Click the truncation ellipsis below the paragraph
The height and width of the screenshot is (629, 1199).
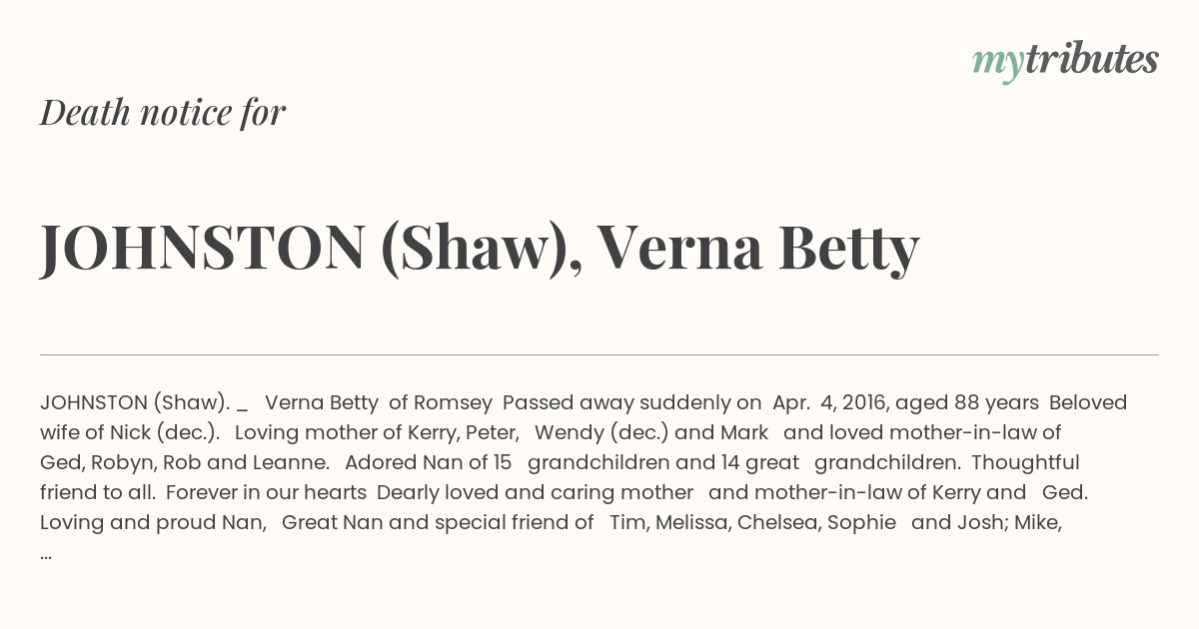pyautogui.click(x=46, y=552)
